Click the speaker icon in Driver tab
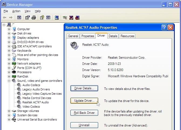181x130 pixels. point(74,46)
